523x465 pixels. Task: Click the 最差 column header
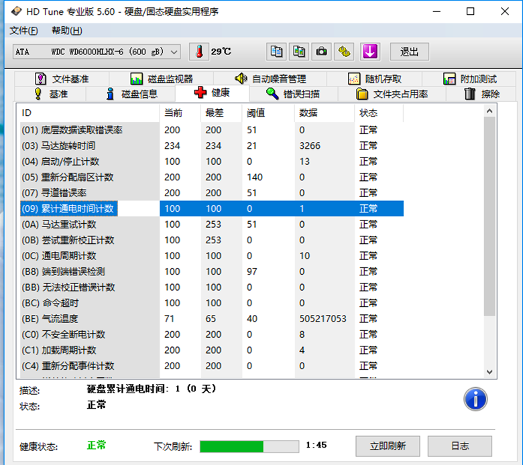pos(221,113)
